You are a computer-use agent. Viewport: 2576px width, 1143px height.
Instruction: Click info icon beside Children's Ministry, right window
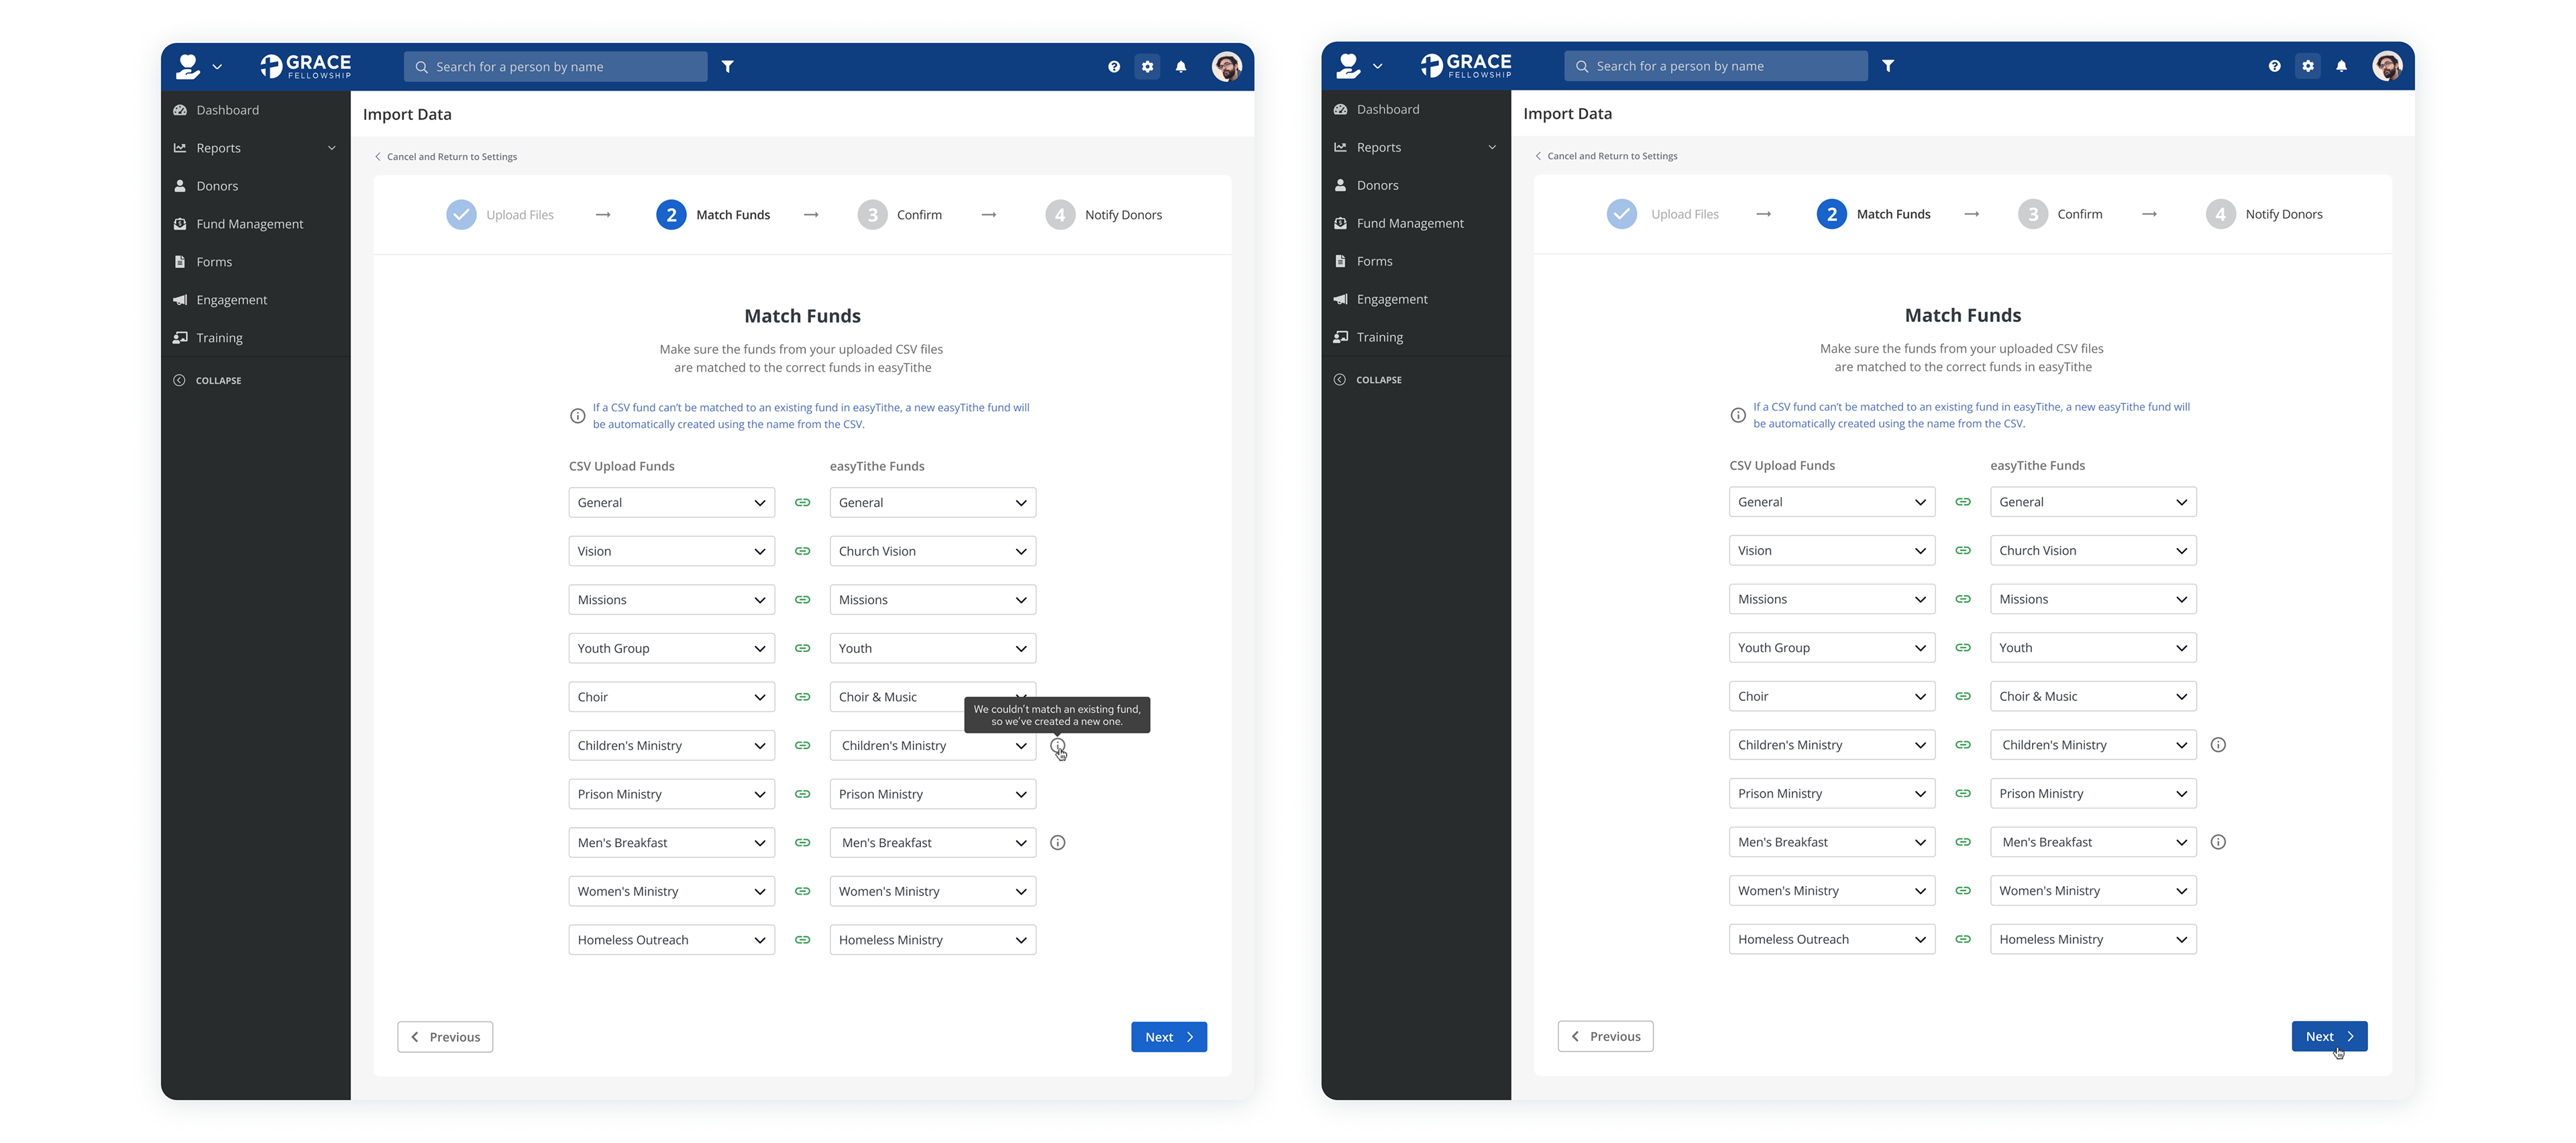coord(2218,745)
